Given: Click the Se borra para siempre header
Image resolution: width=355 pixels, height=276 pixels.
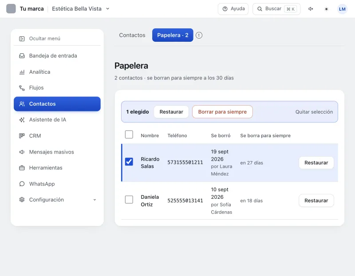Looking at the screenshot, I should point(265,136).
